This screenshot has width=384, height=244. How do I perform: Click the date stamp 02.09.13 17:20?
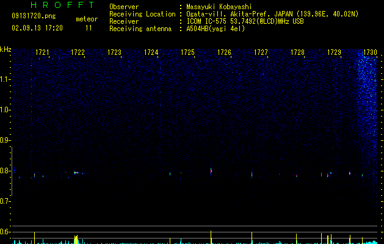point(37,28)
